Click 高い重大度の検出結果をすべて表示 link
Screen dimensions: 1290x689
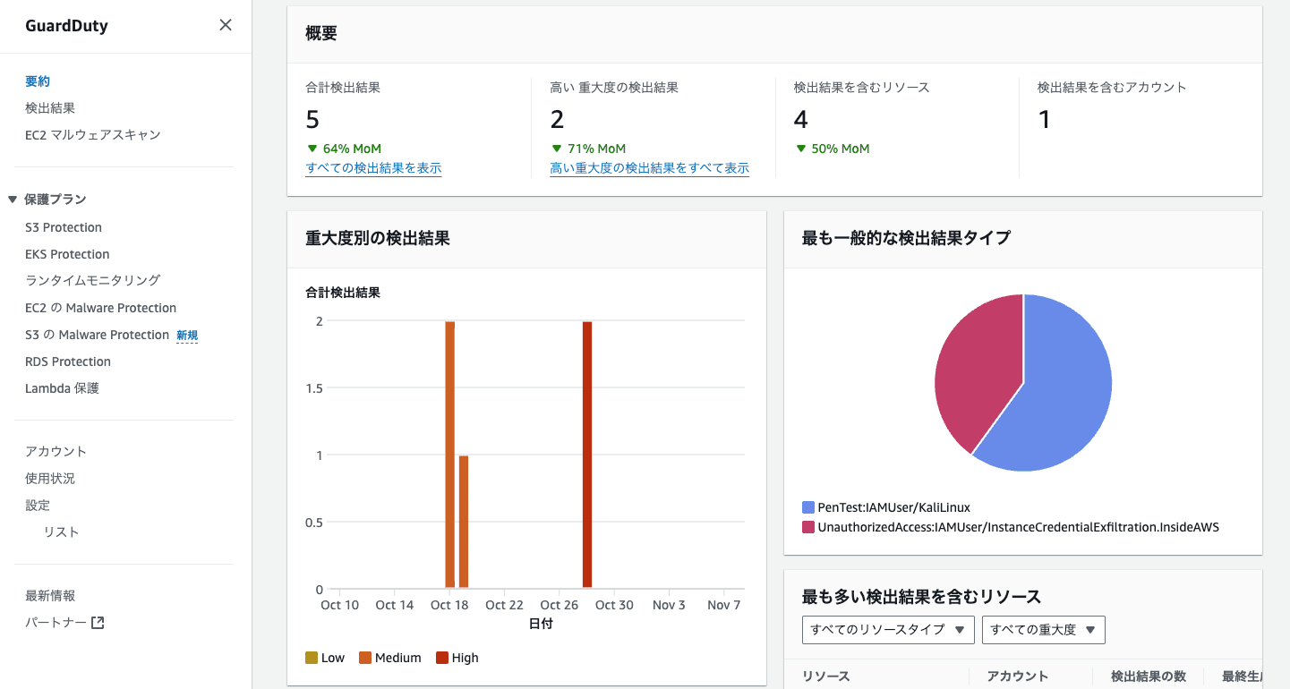pyautogui.click(x=649, y=168)
